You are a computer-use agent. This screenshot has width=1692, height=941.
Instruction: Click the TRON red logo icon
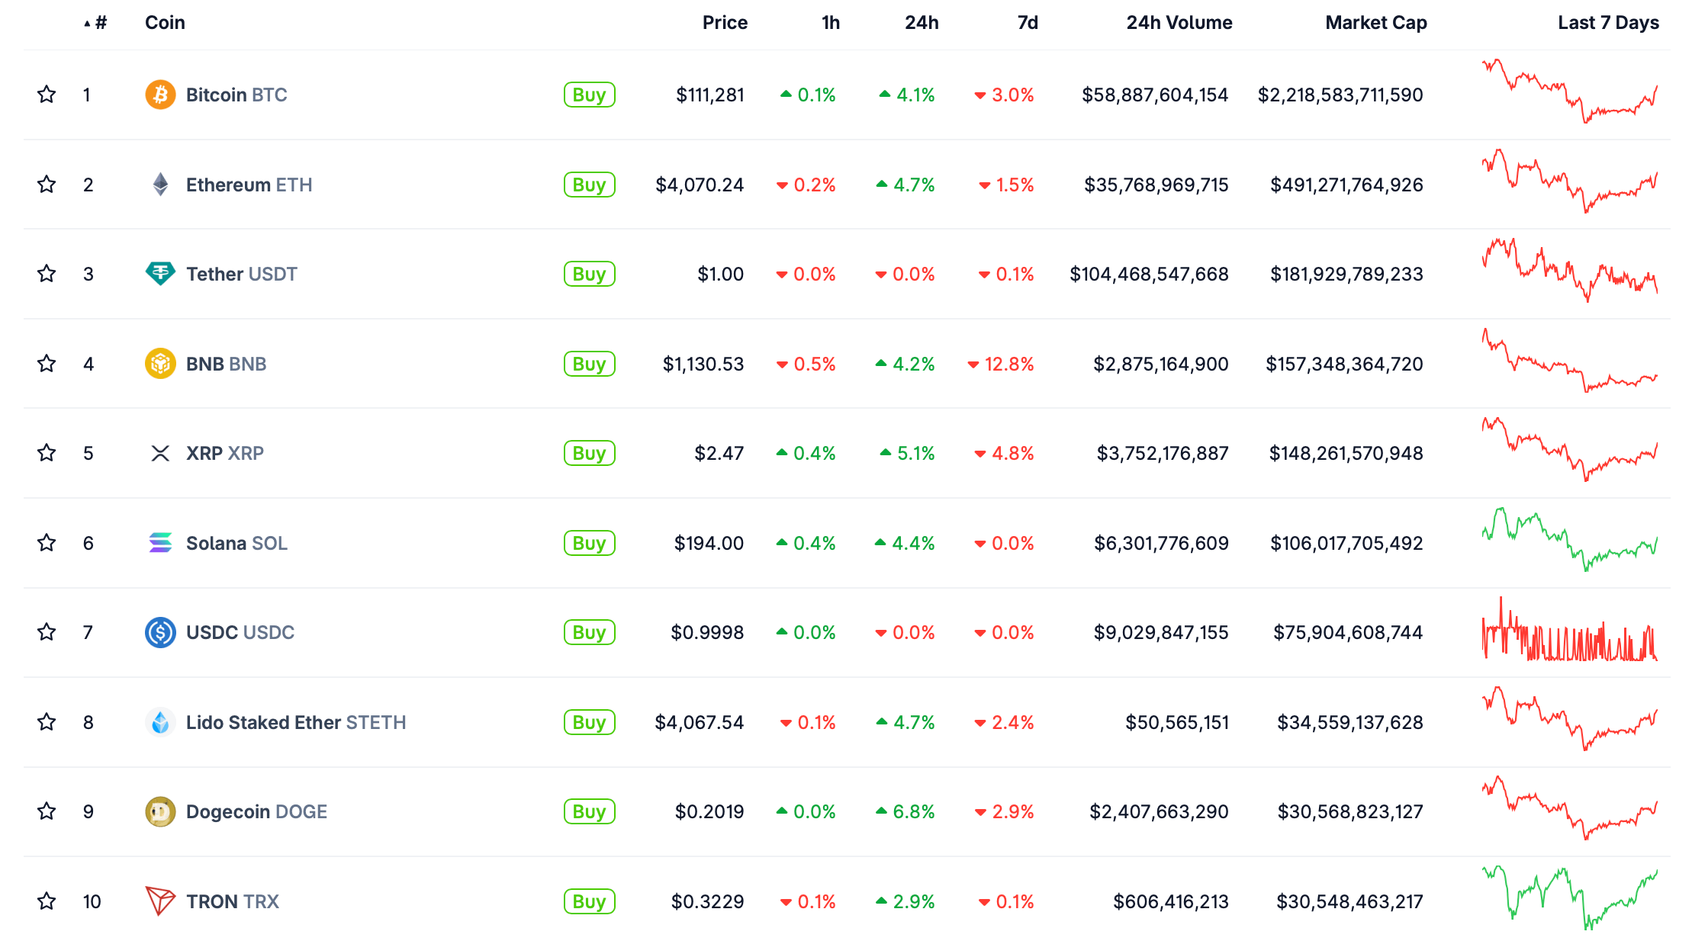(x=160, y=901)
